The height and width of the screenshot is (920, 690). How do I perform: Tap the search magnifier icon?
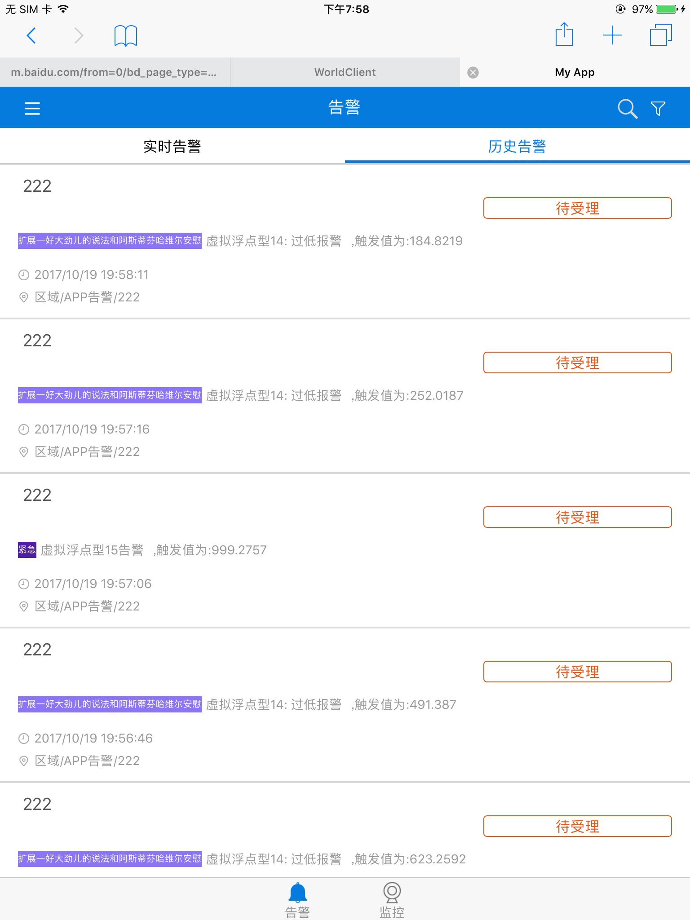click(628, 109)
